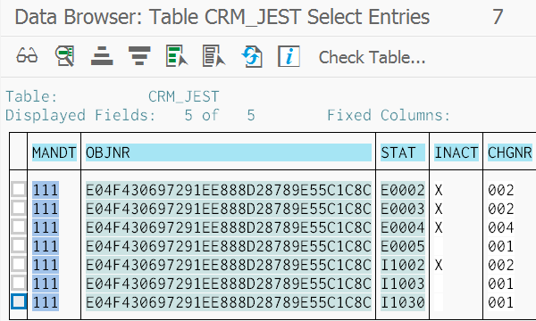Click the INACT X flag in row I1002

(x=439, y=265)
